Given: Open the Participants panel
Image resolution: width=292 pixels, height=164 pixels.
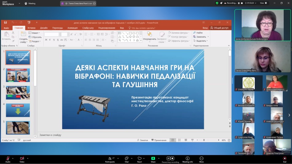Looking at the screenshot, I should pyautogui.click(x=110, y=159).
